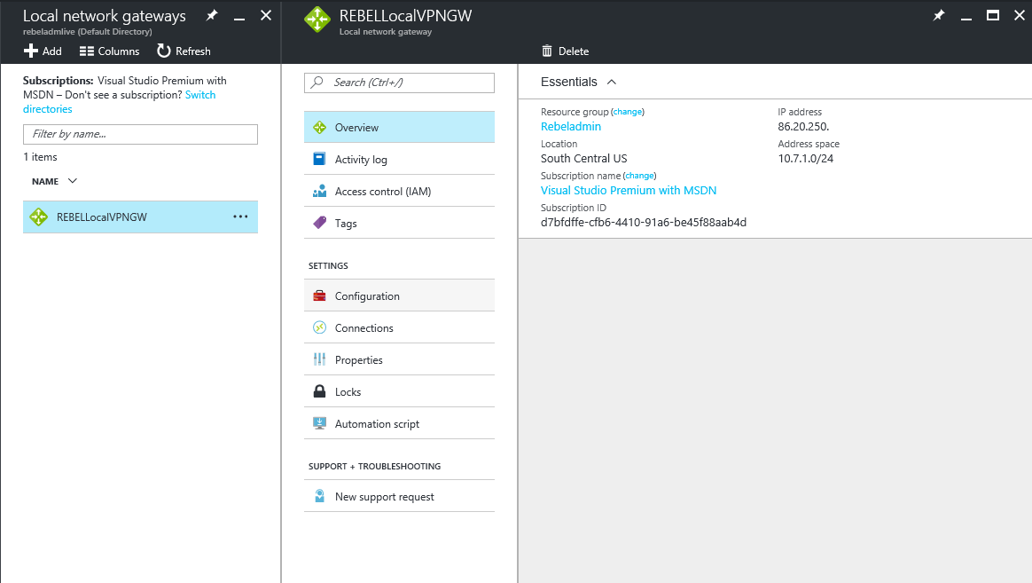Viewport: 1032px width, 583px height.
Task: Click the New support request person icon
Action: click(319, 496)
